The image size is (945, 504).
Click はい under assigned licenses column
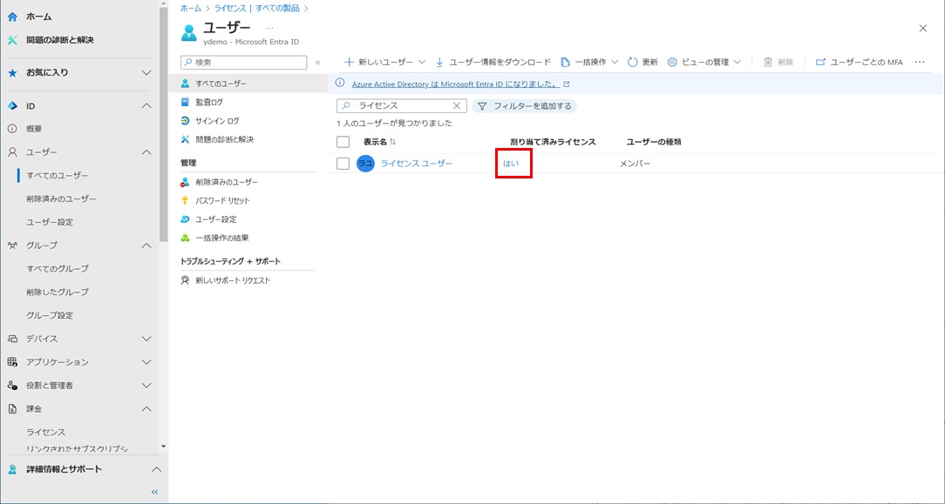point(511,164)
